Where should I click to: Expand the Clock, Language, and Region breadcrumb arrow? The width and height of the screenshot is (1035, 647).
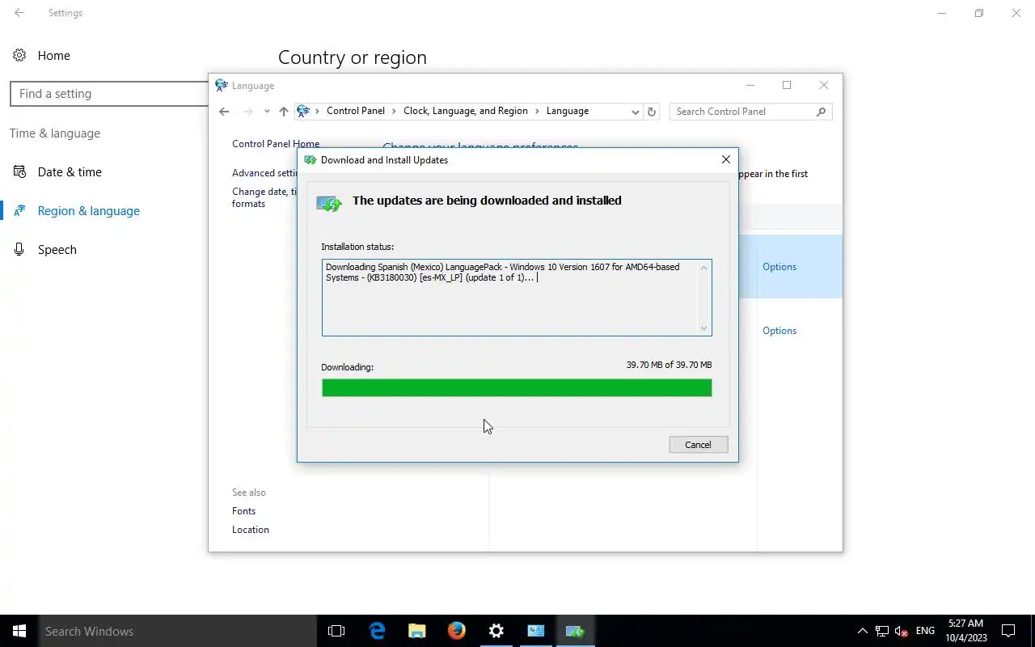coord(537,111)
